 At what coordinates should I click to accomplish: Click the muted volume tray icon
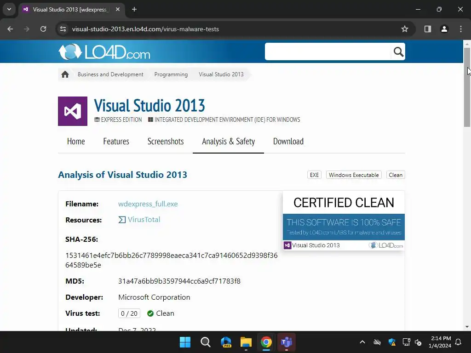tap(418, 342)
